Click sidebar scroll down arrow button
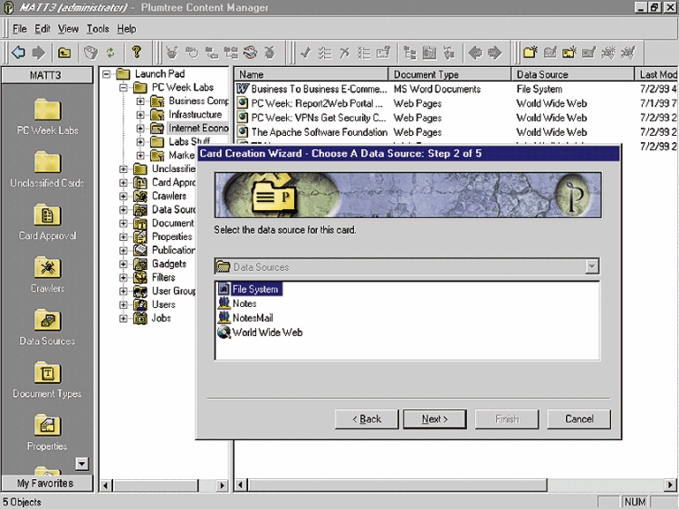The width and height of the screenshot is (679, 509). [x=81, y=464]
